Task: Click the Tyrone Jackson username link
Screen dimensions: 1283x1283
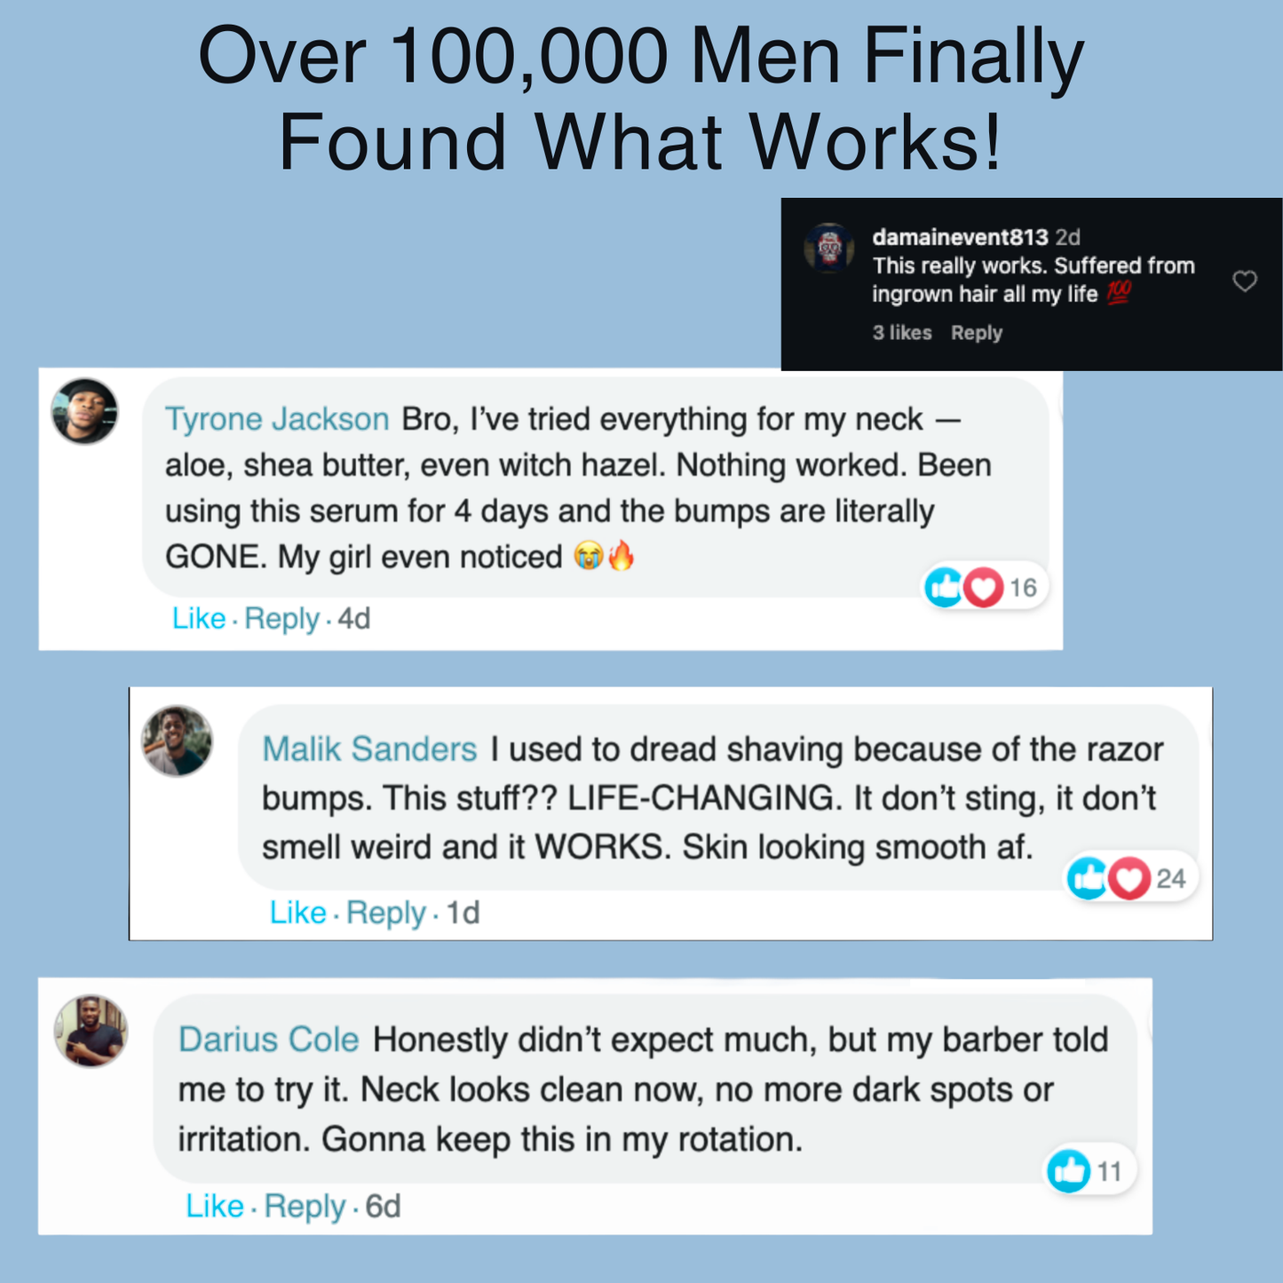Action: (x=277, y=419)
